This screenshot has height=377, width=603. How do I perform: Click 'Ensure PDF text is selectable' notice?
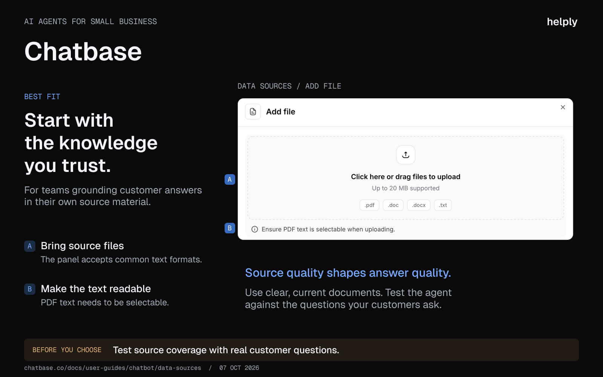click(328, 229)
